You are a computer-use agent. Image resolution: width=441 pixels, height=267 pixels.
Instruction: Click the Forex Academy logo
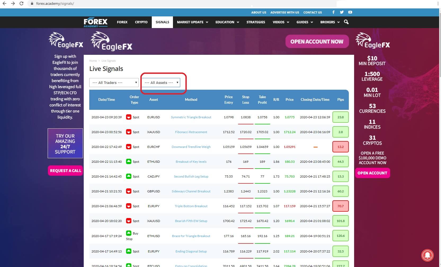pos(96,22)
